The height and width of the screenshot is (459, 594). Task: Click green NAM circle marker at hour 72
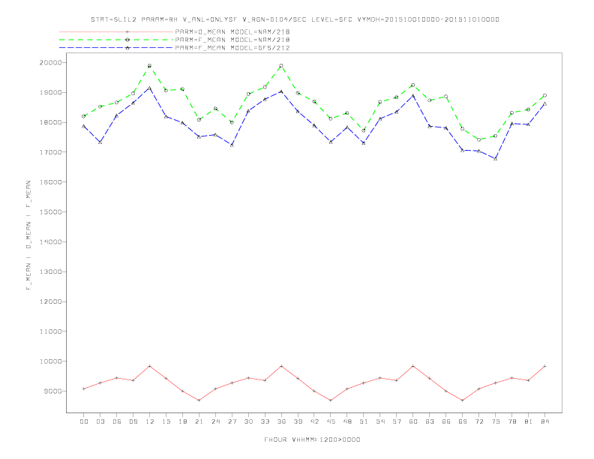click(x=478, y=139)
